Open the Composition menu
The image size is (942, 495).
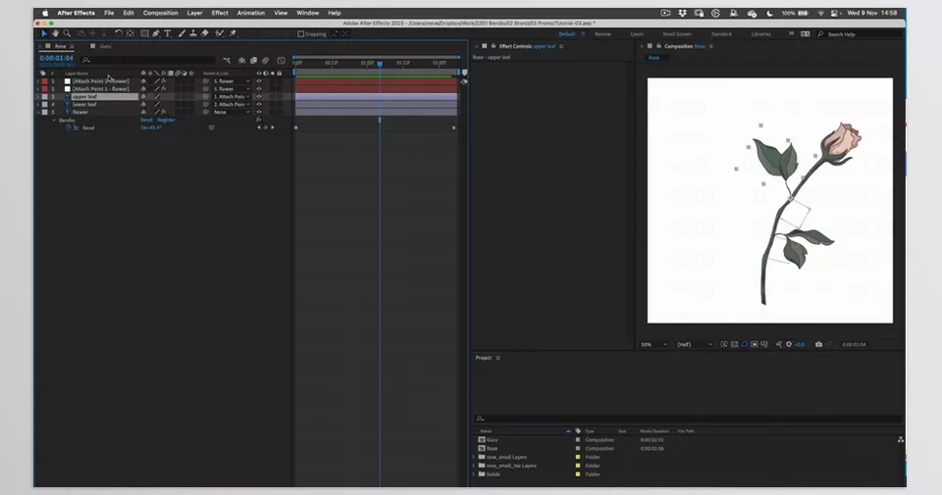(x=160, y=13)
